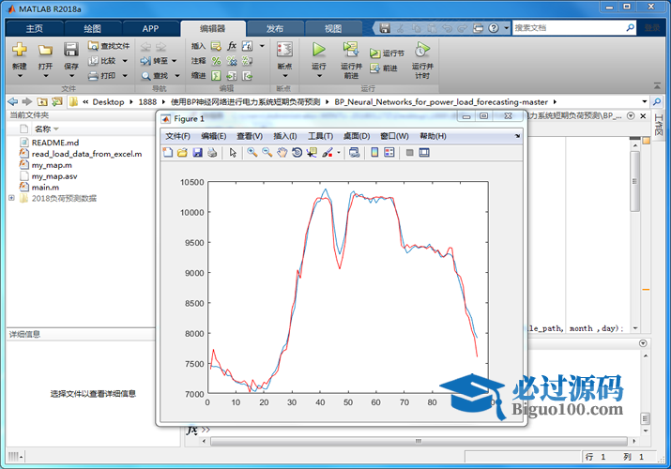Select the Rotate 3D tool

click(x=297, y=153)
